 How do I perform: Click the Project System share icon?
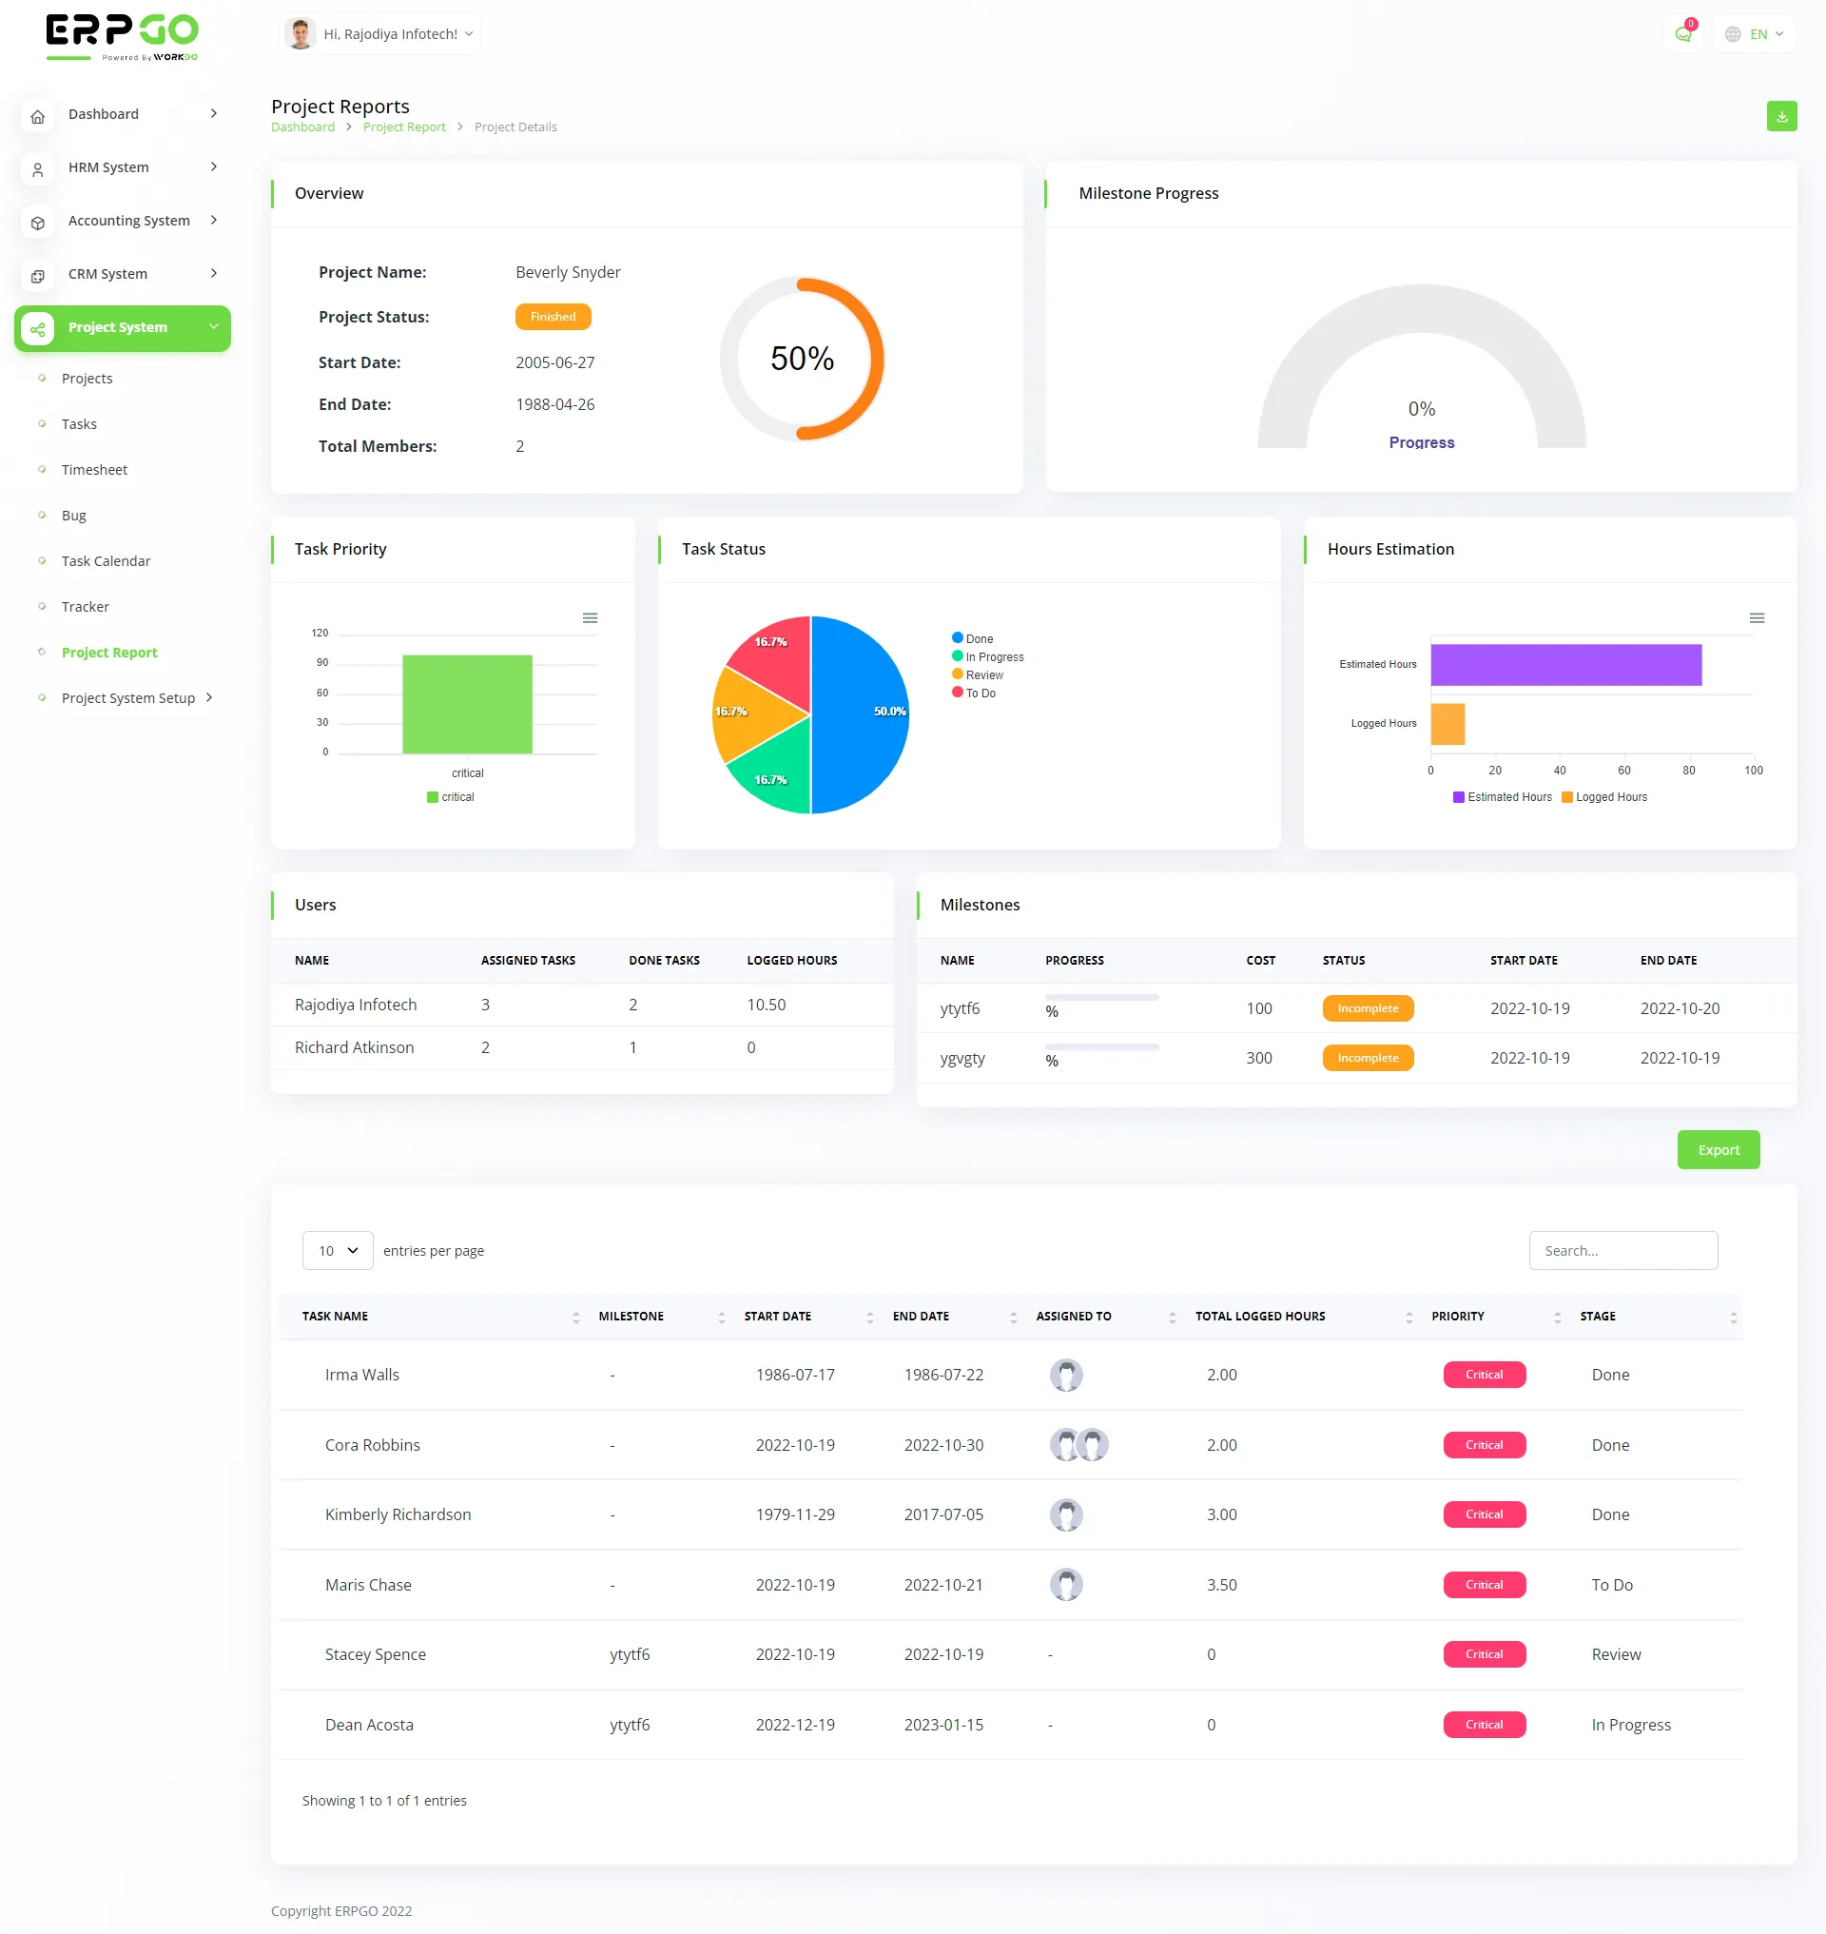pos(37,328)
